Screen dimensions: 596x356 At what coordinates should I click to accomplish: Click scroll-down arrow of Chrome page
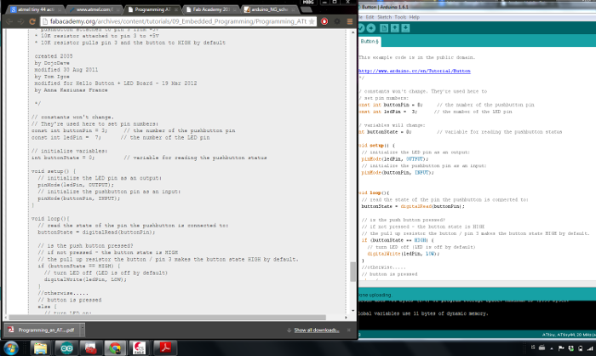click(352, 310)
